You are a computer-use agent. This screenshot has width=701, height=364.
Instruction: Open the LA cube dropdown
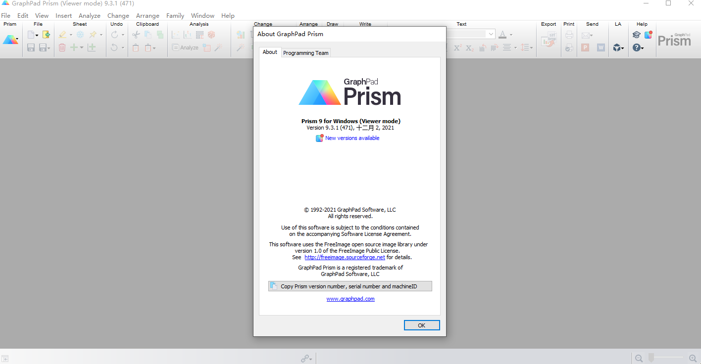[x=618, y=47]
